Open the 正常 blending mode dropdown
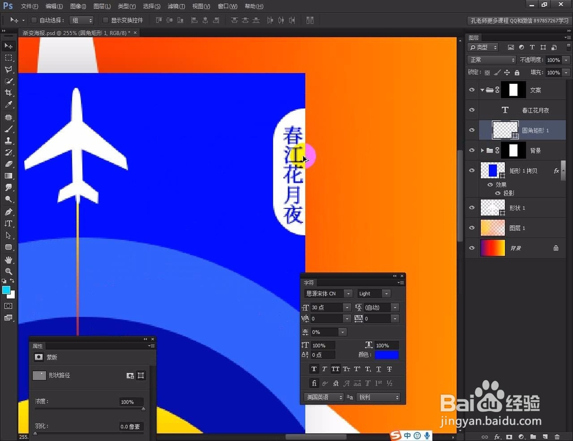 (491, 59)
